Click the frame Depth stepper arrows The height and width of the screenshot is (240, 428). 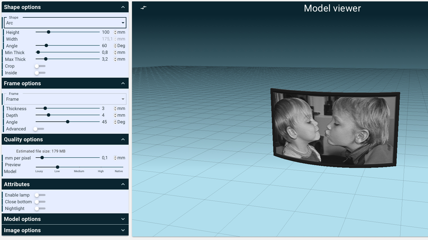[115, 115]
